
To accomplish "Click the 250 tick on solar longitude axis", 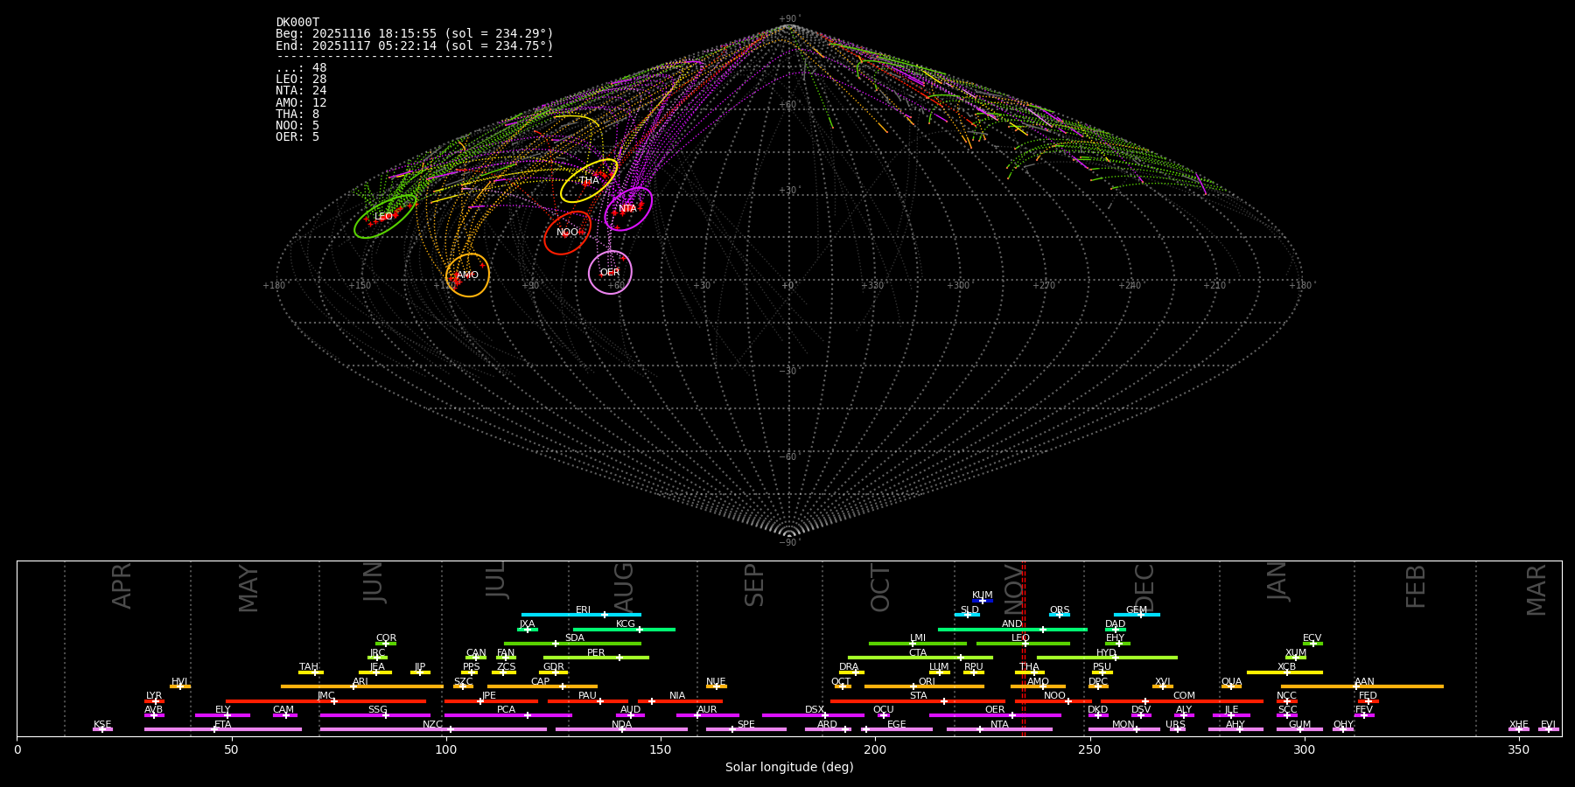I will coord(1089,749).
